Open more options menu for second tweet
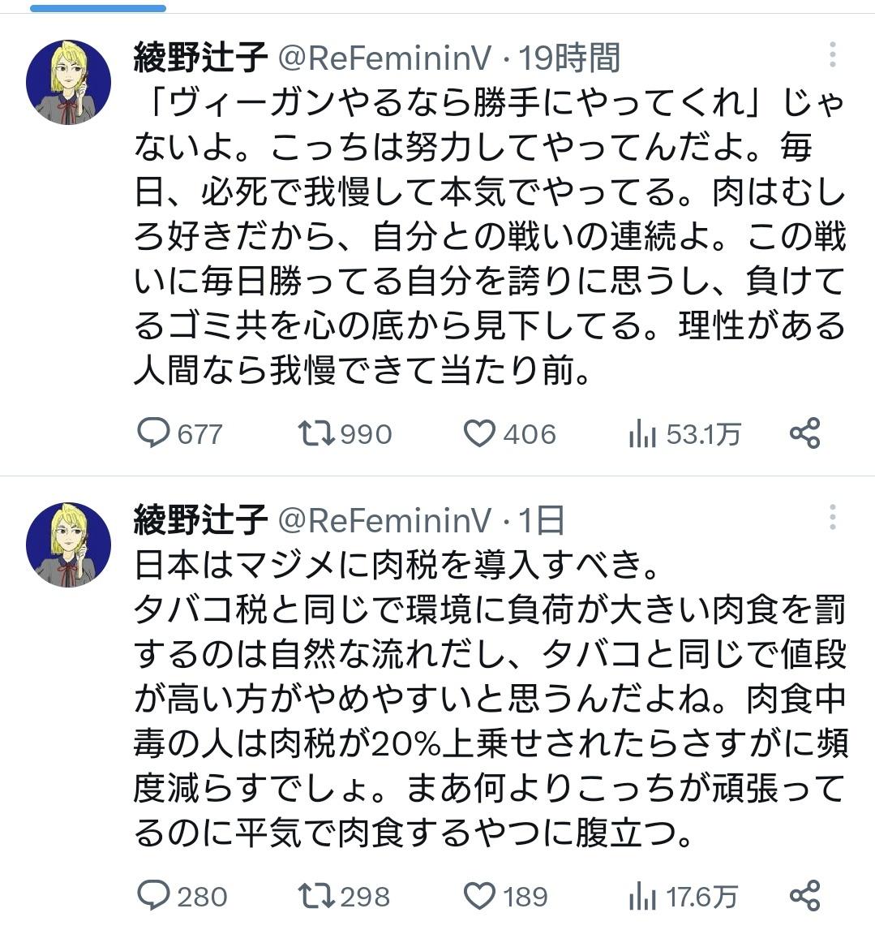This screenshot has height=930, width=875. (x=832, y=517)
